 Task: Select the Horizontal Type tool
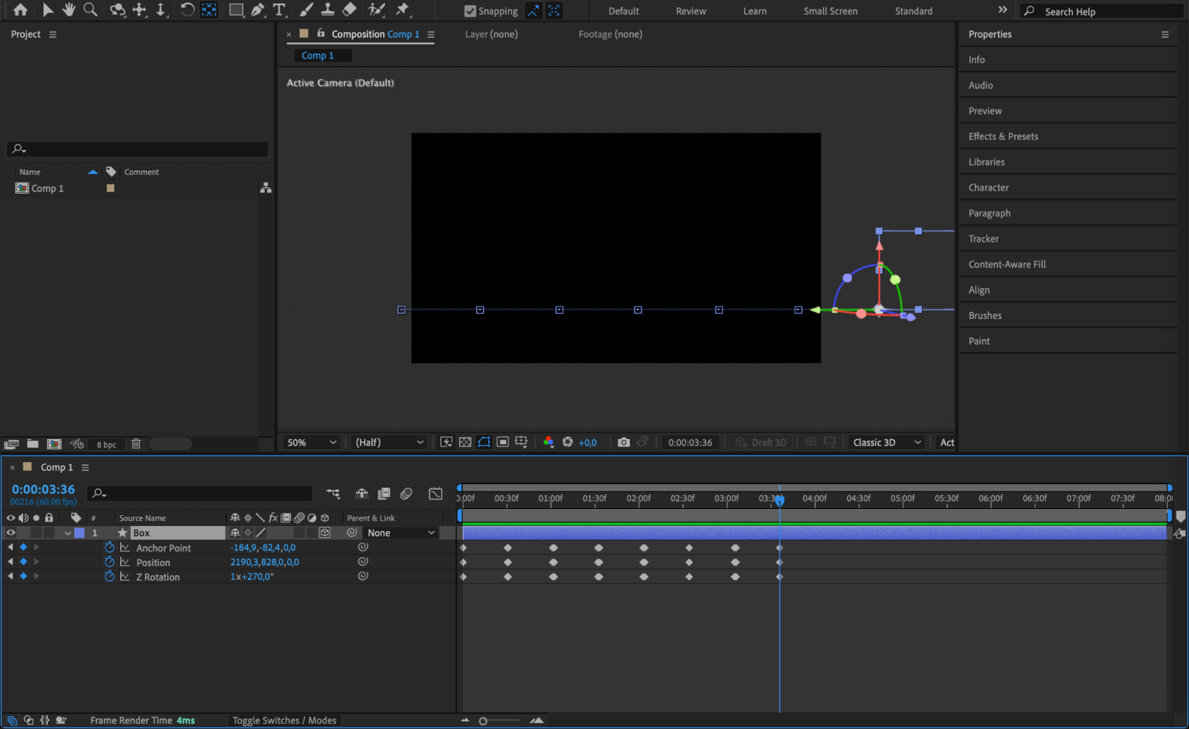278,10
